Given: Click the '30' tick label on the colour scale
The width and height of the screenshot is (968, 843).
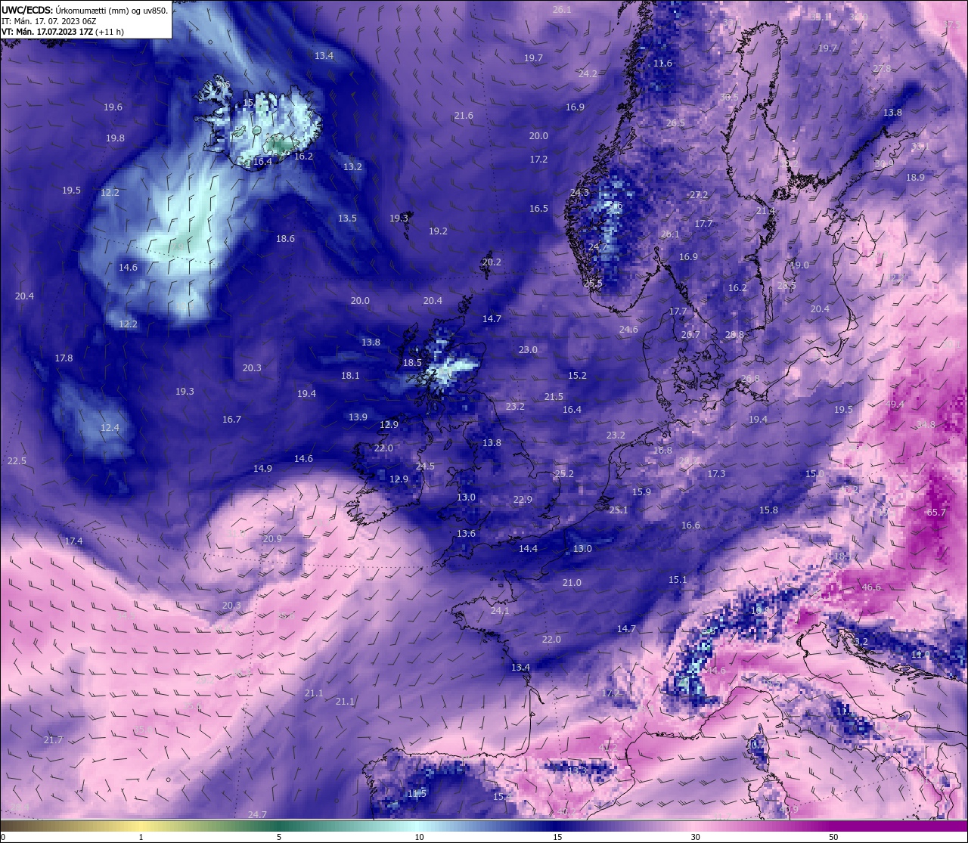Looking at the screenshot, I should tap(695, 837).
